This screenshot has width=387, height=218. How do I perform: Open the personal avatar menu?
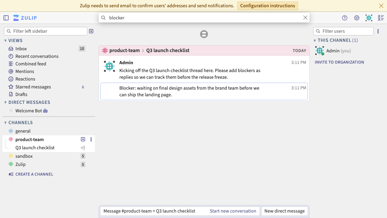point(369,18)
